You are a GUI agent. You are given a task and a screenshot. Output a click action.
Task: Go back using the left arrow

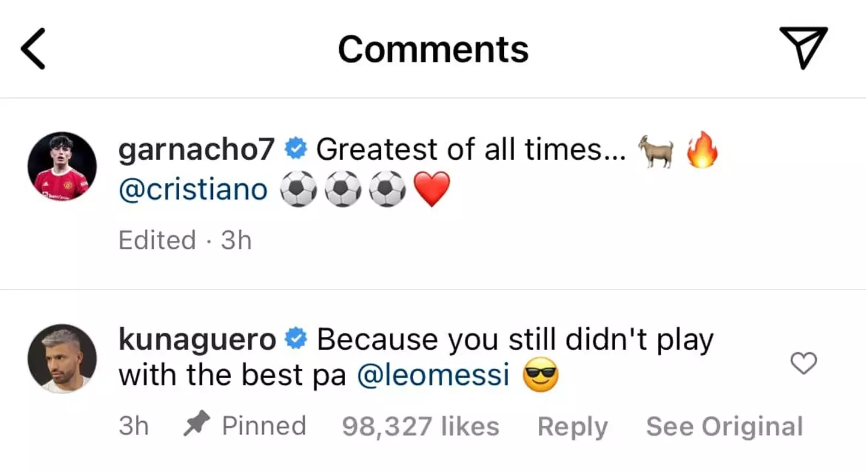34,48
